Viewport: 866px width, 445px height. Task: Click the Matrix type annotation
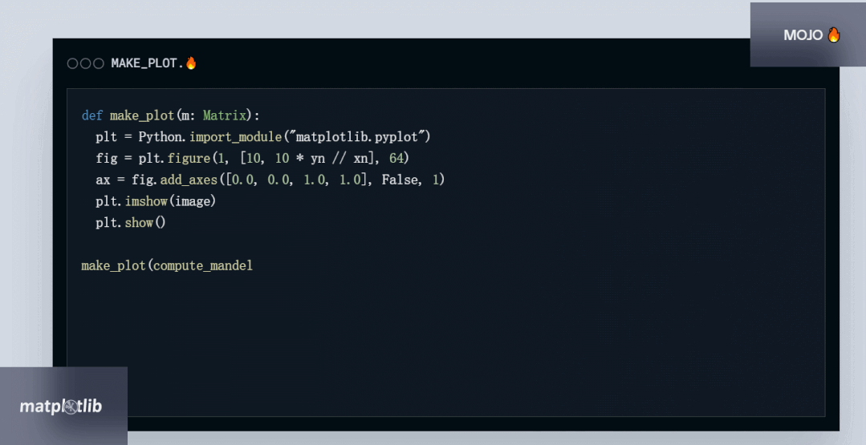point(224,115)
